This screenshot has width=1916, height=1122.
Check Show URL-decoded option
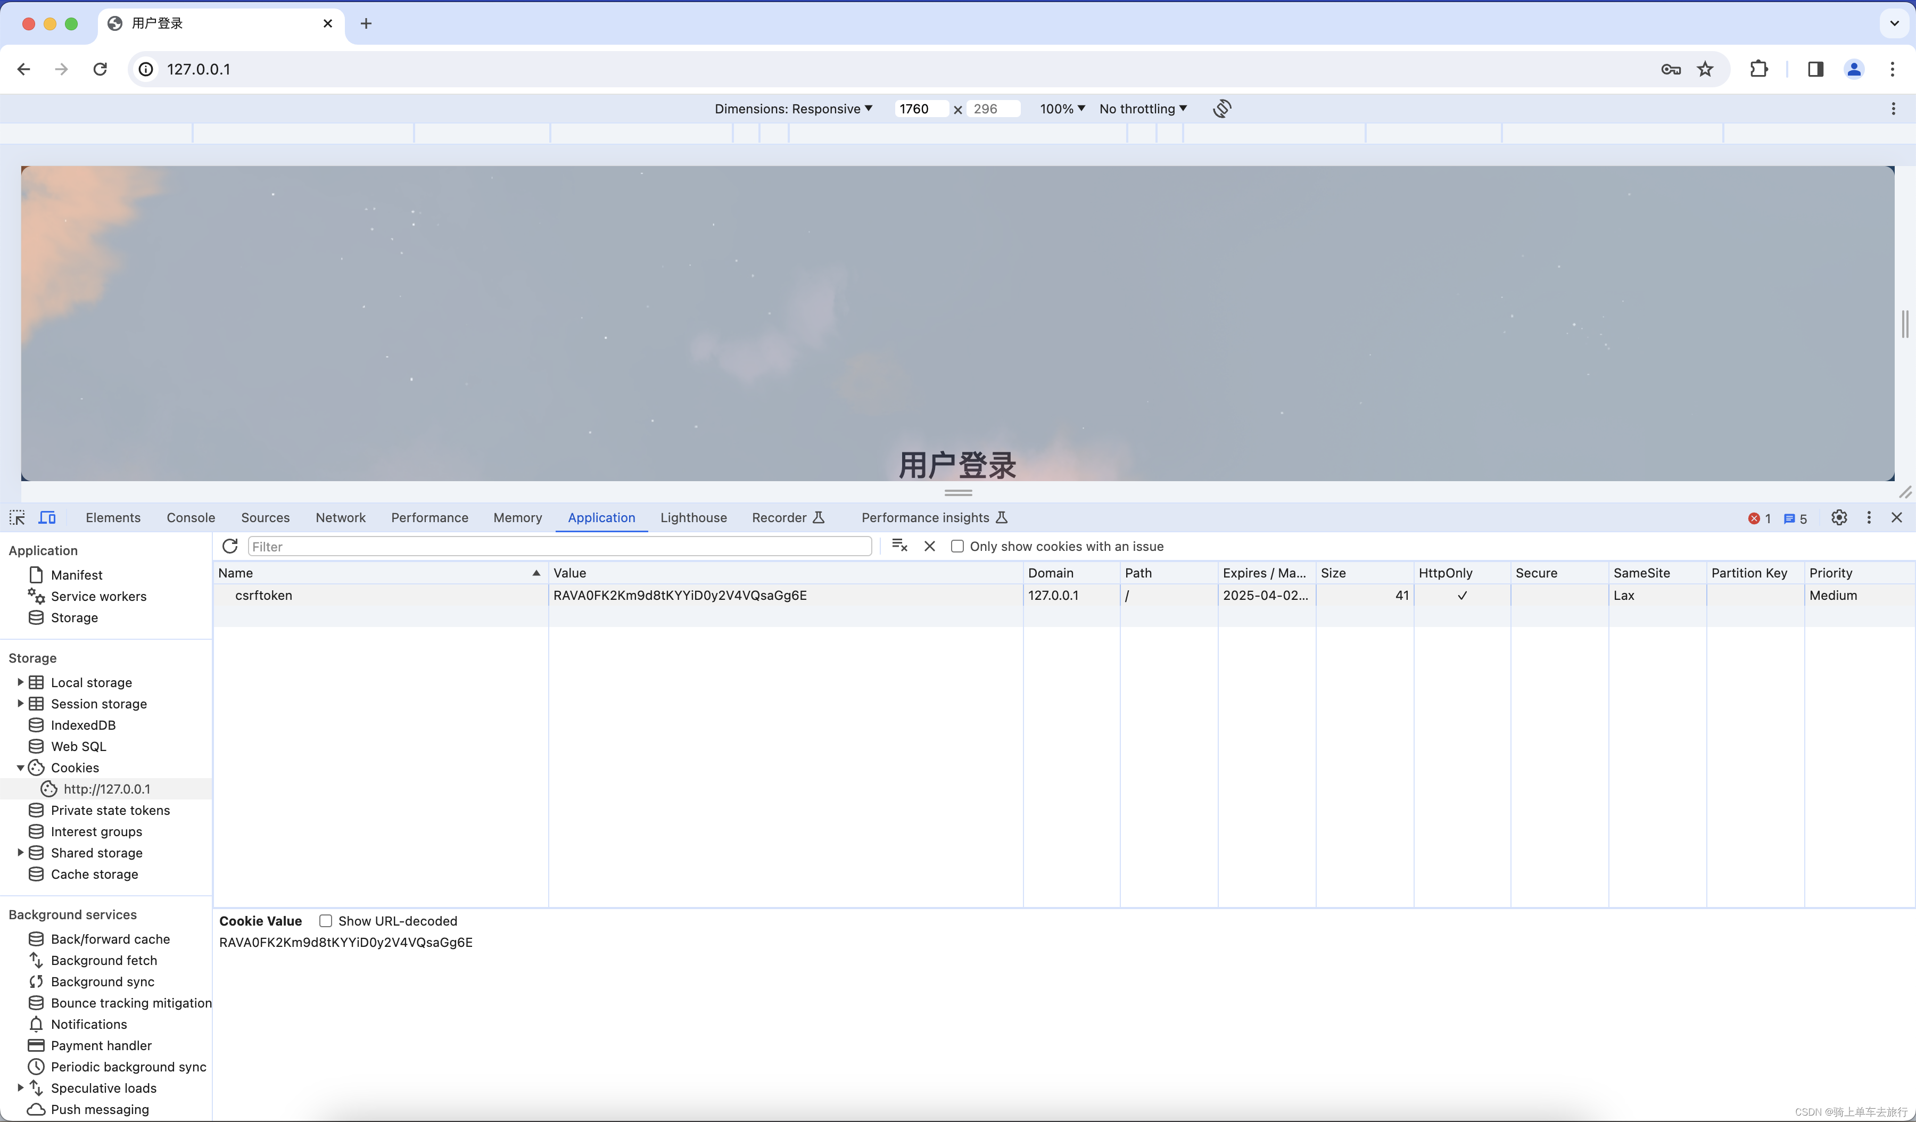[325, 921]
